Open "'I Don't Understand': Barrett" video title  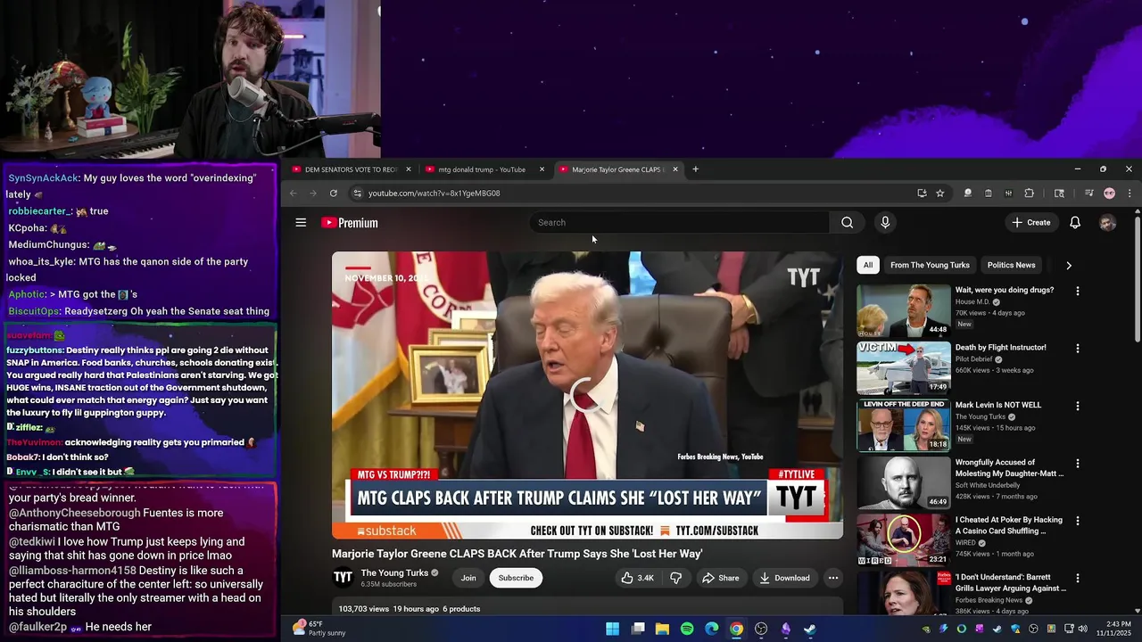[1011, 583]
